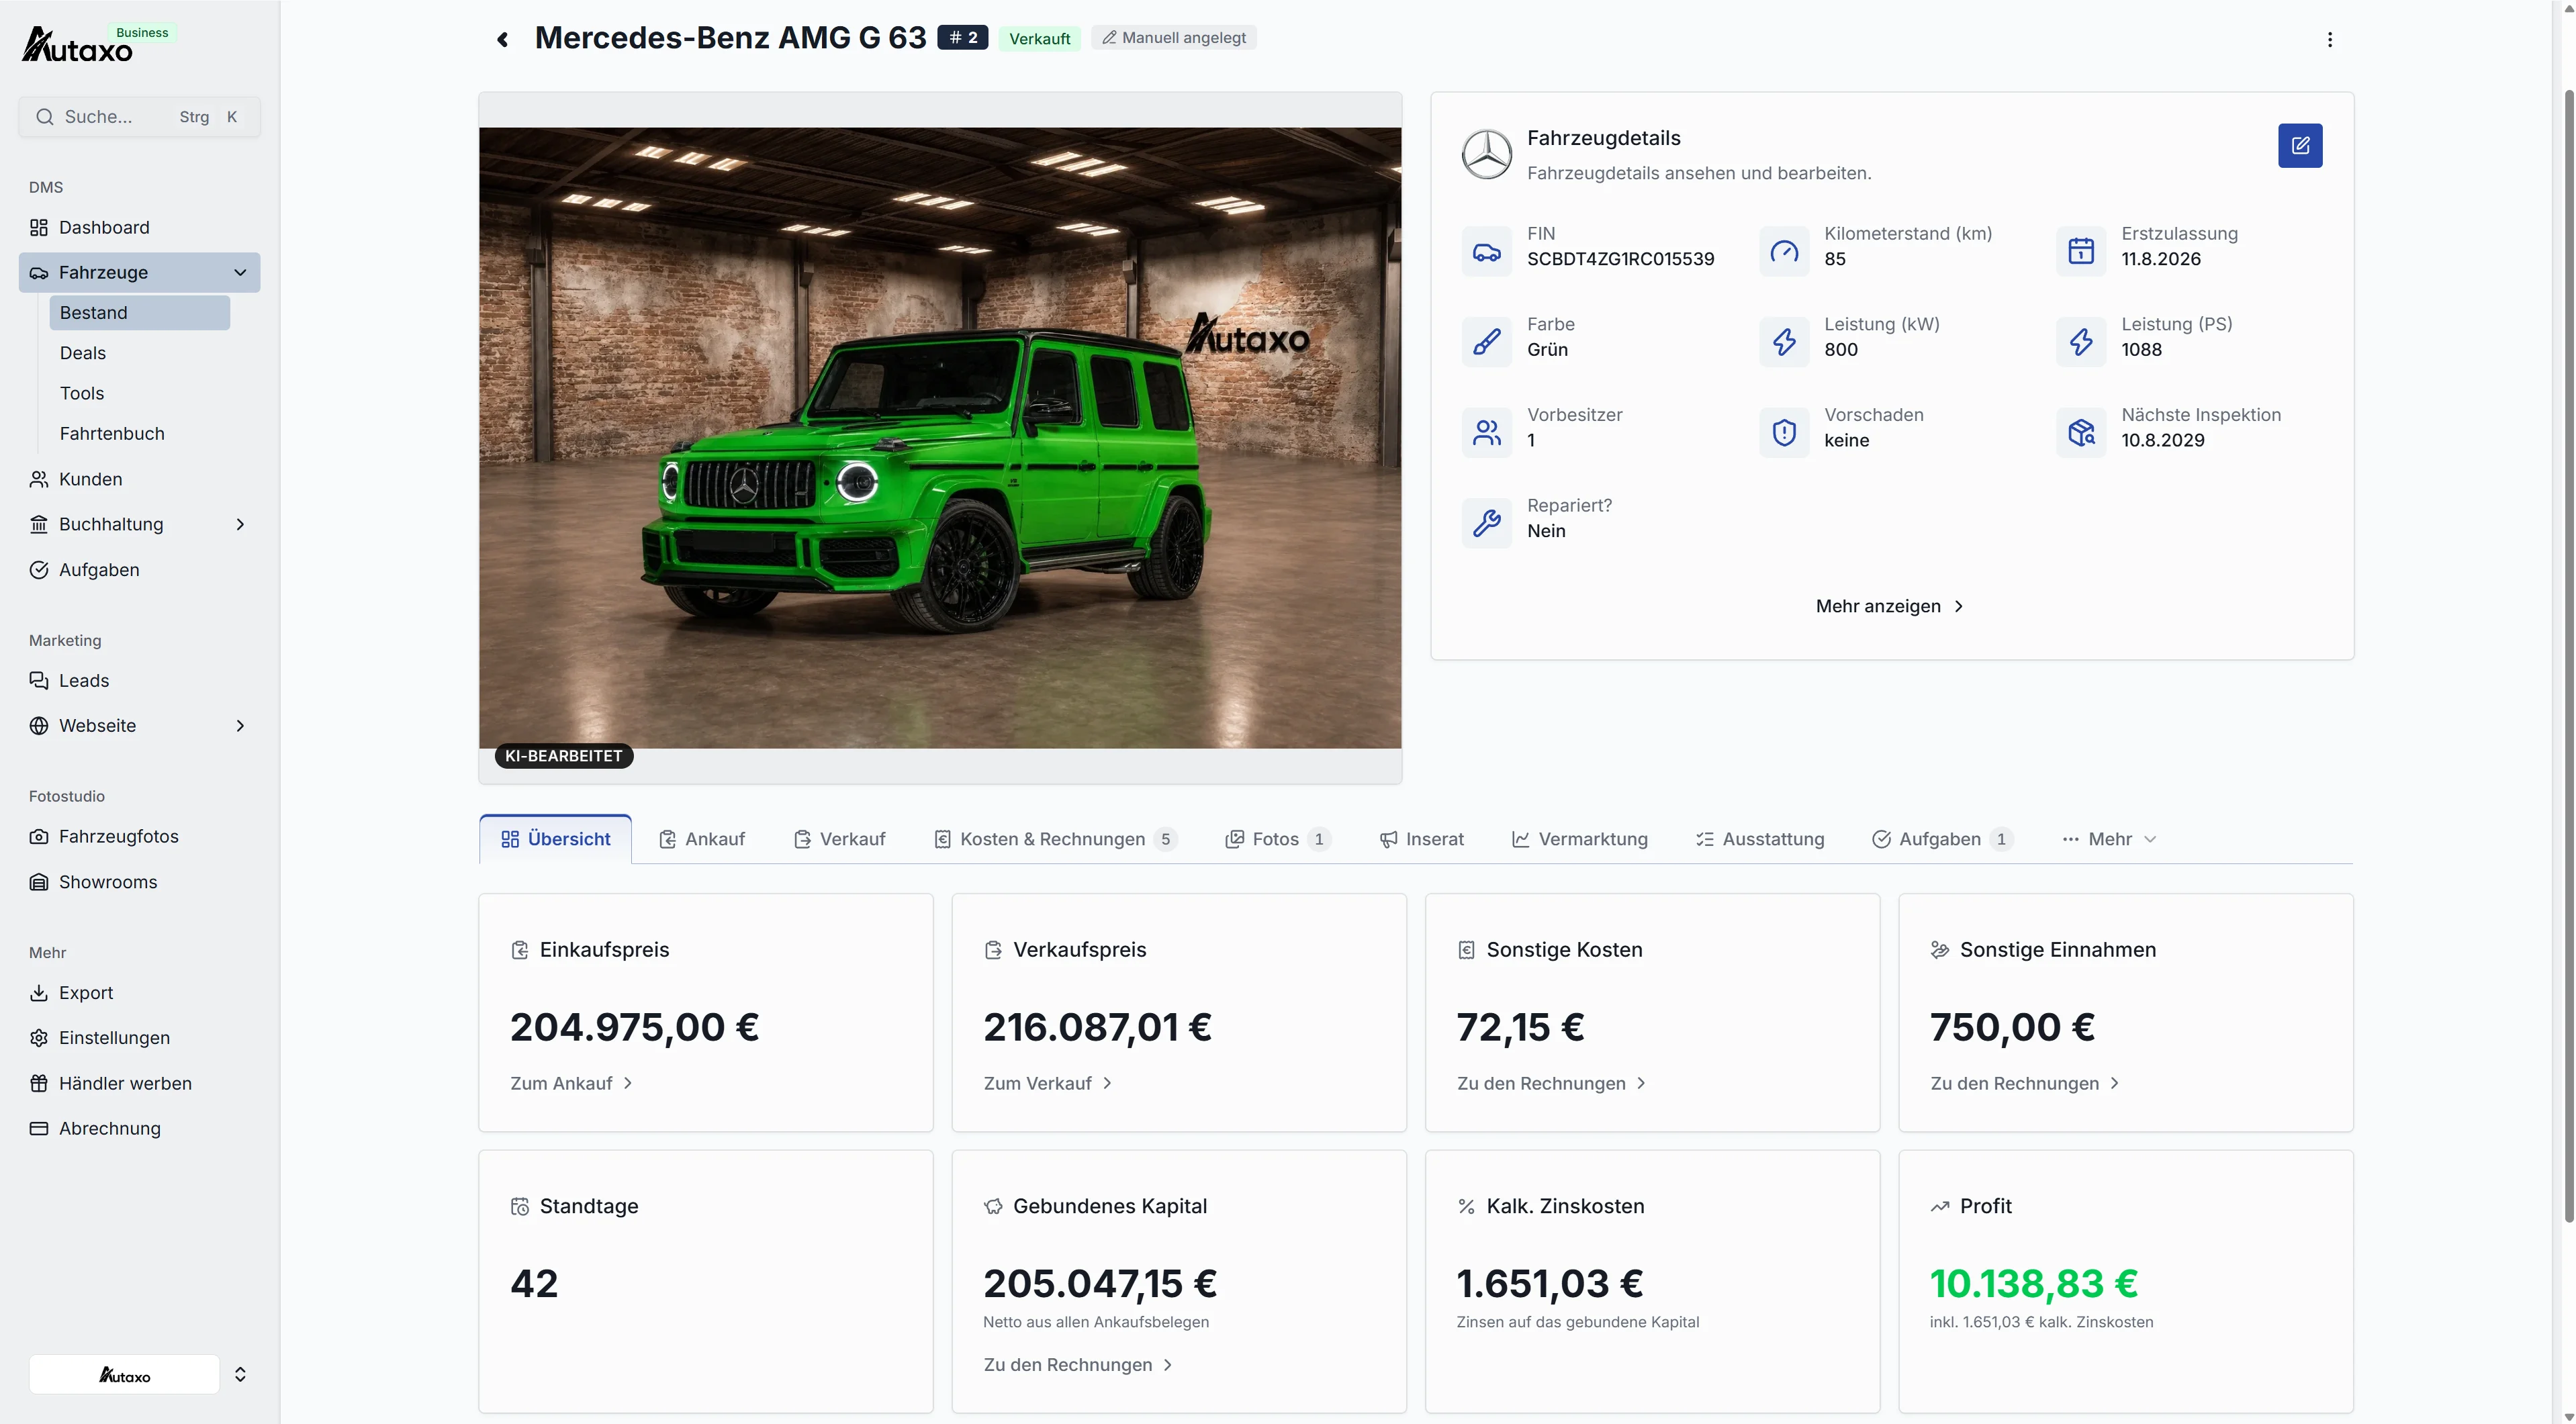Open Zu den Rechnungen under Gebundenes Kapital
Viewport: 2576px width, 1424px height.
tap(1078, 1365)
